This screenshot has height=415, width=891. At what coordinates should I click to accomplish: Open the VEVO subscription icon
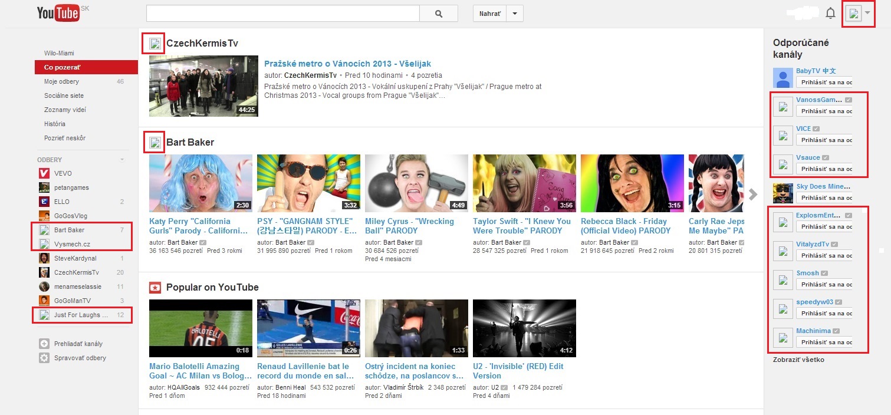(x=44, y=173)
